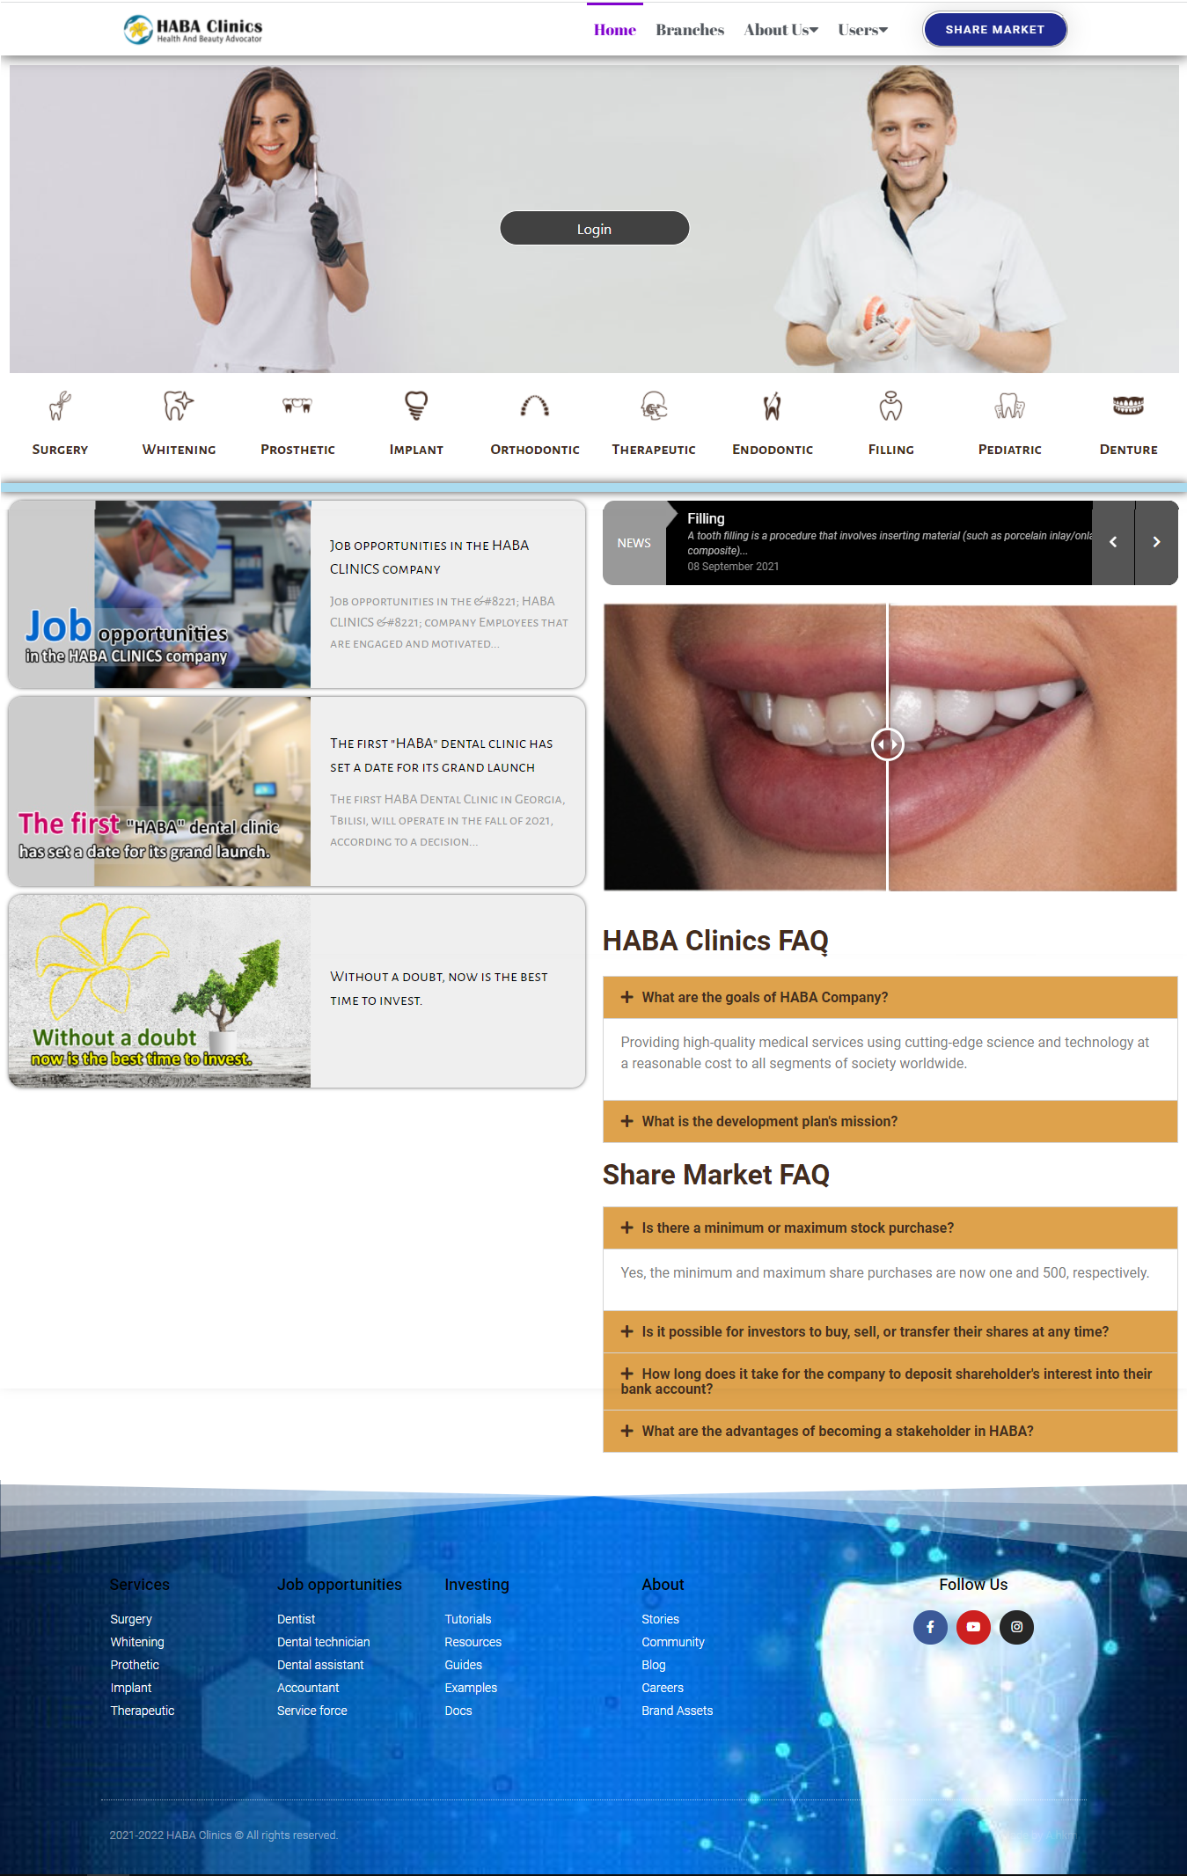The width and height of the screenshot is (1187, 1876).
Task: Collapse 'Is there a minimum or maximum stock purchase?'
Action: point(890,1227)
